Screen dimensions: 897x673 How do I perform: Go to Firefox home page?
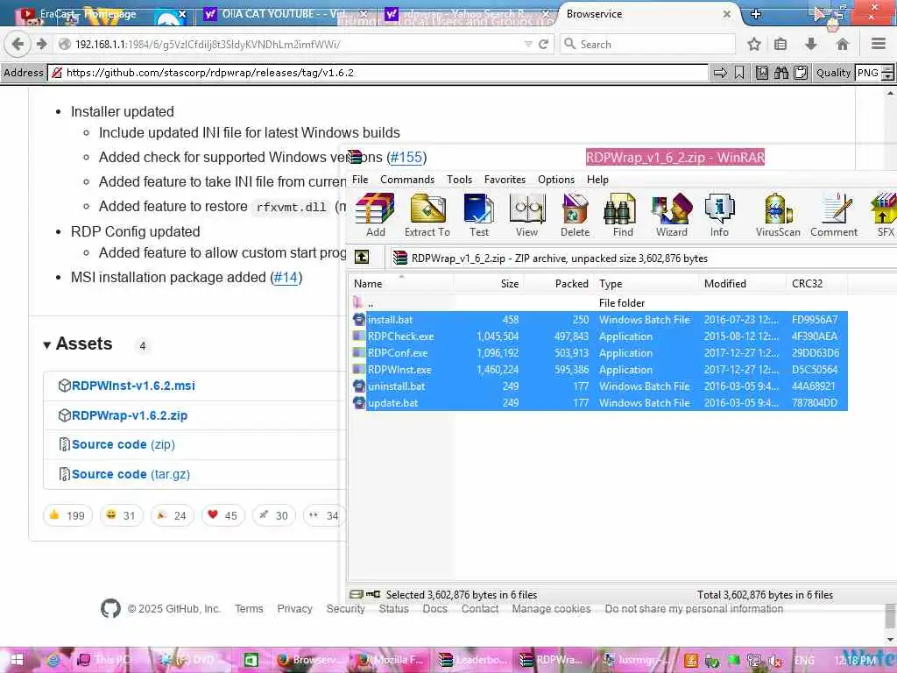click(842, 44)
